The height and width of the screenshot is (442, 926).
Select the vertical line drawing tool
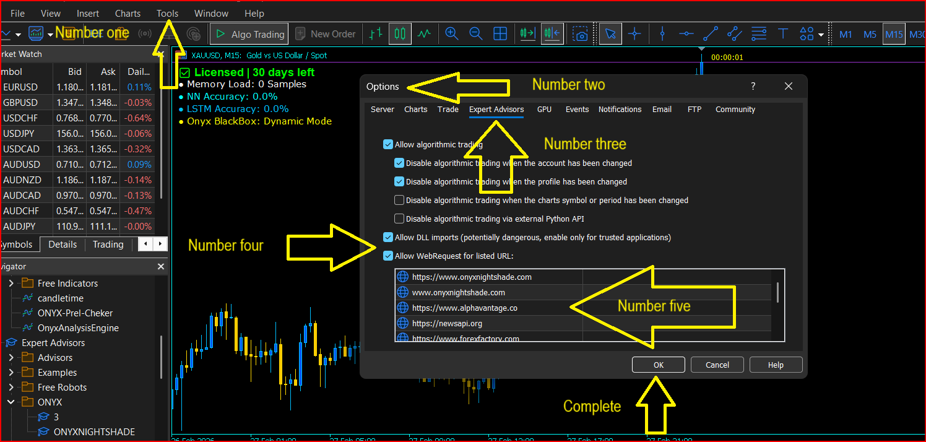pyautogui.click(x=662, y=34)
